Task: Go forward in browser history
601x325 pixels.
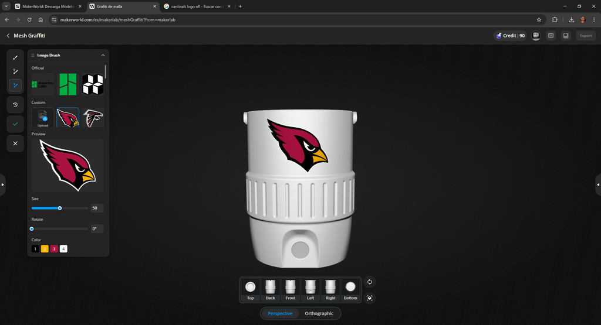Action: 18,19
